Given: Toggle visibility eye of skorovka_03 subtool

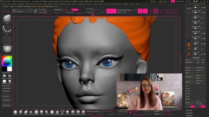Looking at the screenshot, I should click(x=204, y=39).
